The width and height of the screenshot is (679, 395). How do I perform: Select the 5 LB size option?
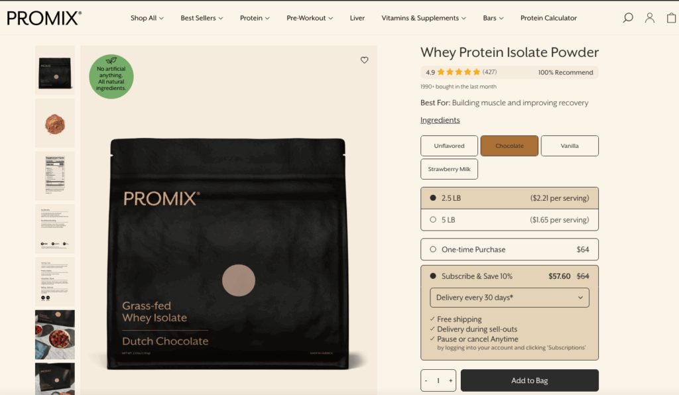[x=509, y=220]
